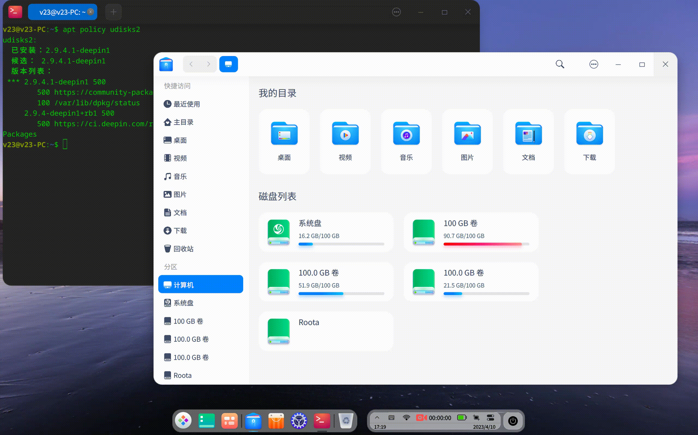698x435 pixels.
Task: Click the 17:19 clock in the dock
Action: 380,427
